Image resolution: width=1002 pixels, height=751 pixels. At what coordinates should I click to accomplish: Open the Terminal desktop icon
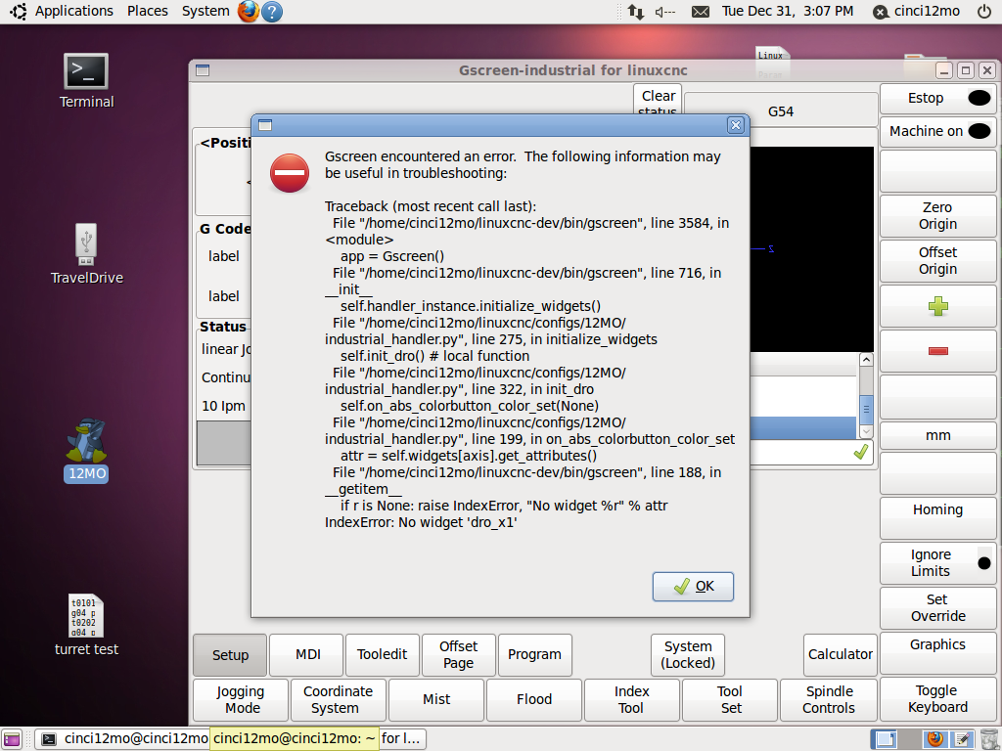click(86, 81)
